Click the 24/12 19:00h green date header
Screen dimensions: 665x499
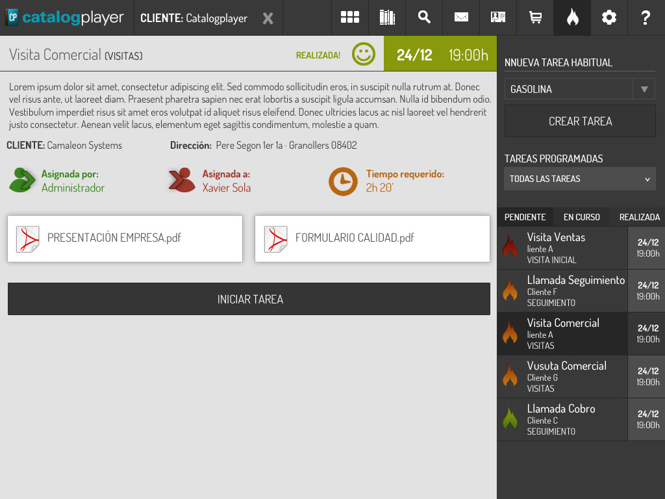pyautogui.click(x=440, y=53)
